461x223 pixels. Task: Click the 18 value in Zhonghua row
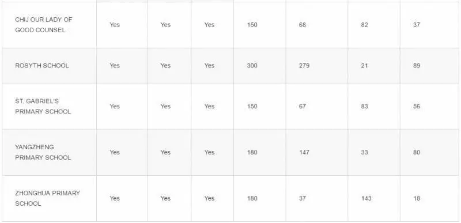point(416,198)
